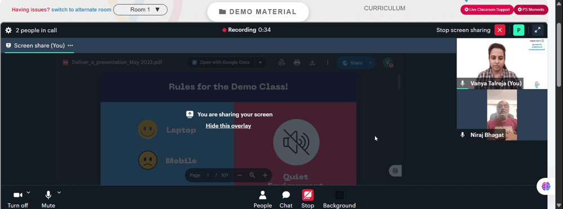563x209 pixels.
Task: Click the PDF zoom in plus icon
Action: [x=265, y=175]
